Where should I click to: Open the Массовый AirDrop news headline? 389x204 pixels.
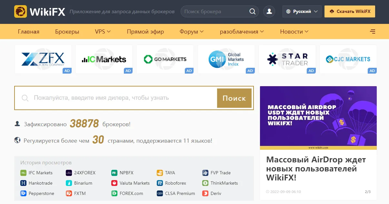[316, 169]
